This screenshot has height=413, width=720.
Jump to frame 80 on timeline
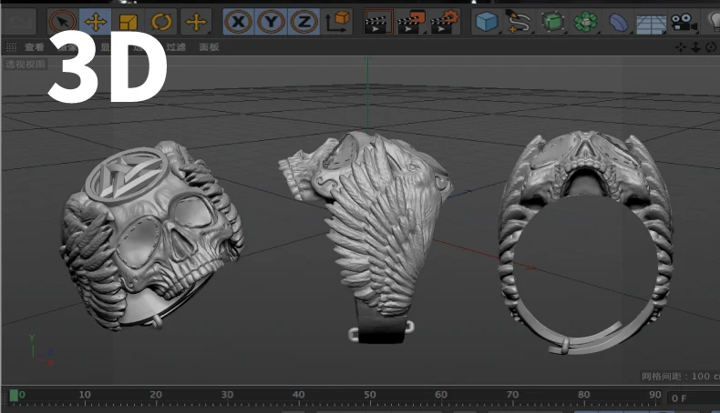point(584,395)
